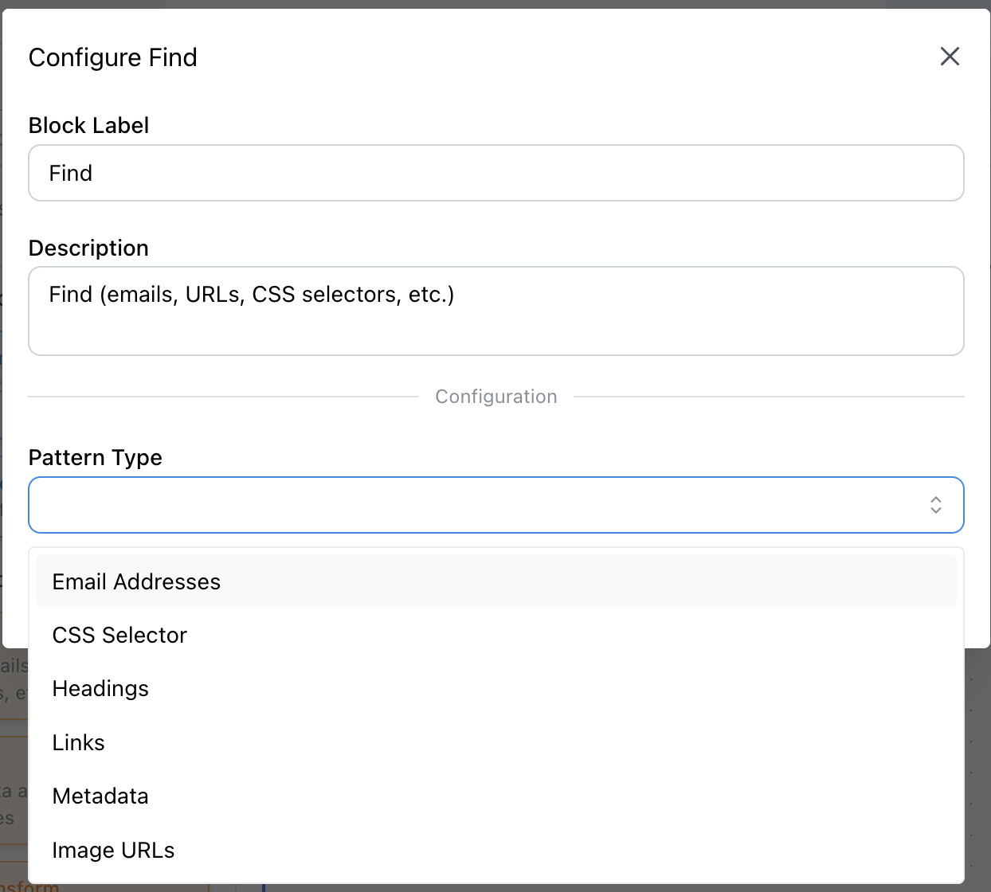Click the Pattern Type field caption

click(x=95, y=458)
